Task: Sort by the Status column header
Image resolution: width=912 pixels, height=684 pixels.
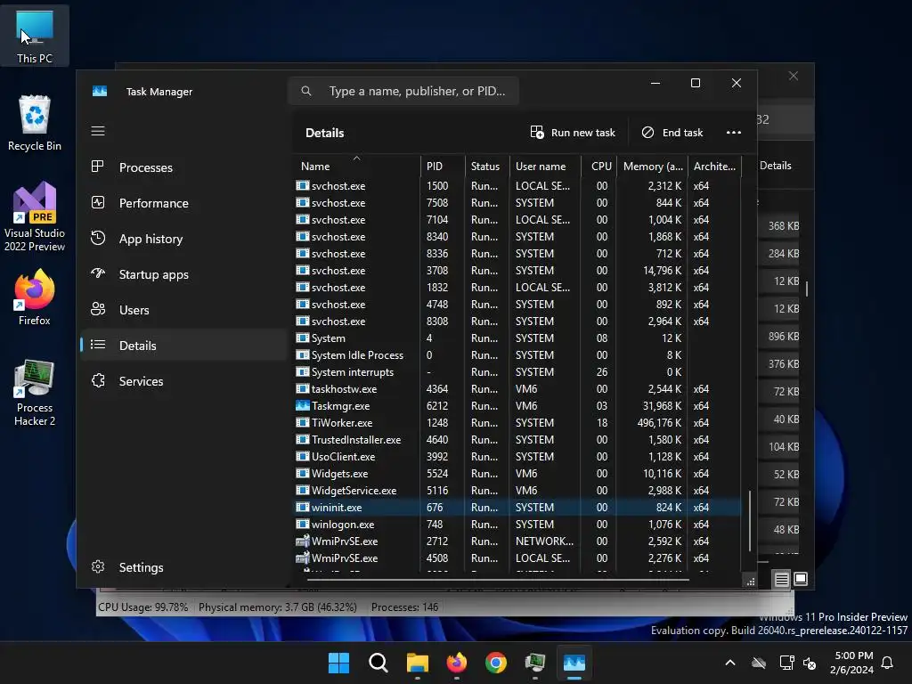Action: click(487, 167)
